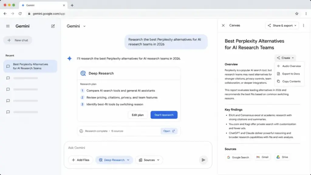Open Chrome three-dot menu
This screenshot has width=311, height=175.
click(306, 14)
